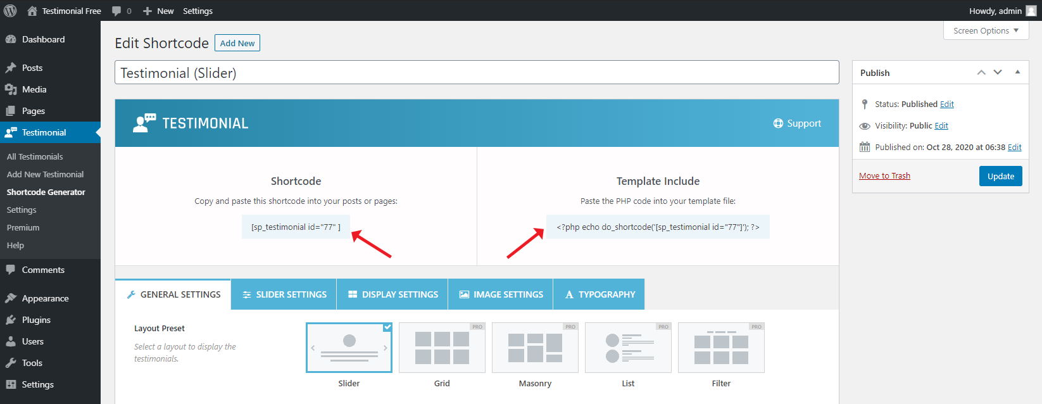Select the Slider layout preset
Screen dimensions: 1042x404
tap(349, 348)
